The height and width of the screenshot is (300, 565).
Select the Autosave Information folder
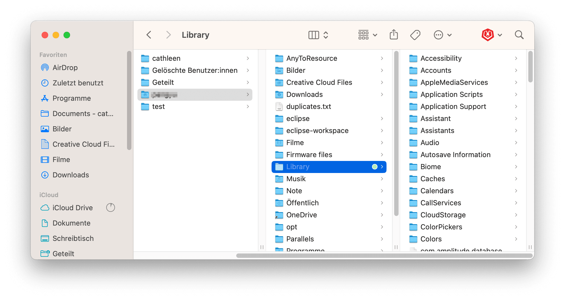(463, 155)
